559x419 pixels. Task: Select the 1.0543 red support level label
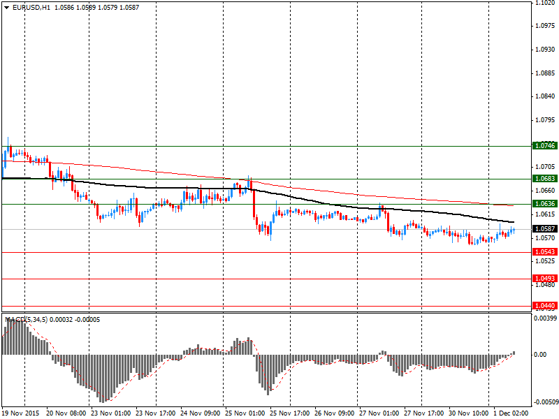pyautogui.click(x=545, y=252)
